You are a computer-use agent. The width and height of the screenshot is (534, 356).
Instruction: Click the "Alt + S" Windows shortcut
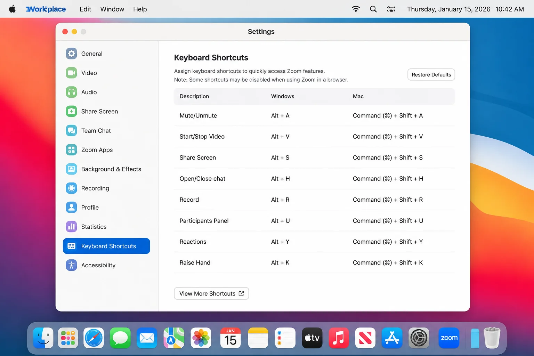[x=280, y=157]
